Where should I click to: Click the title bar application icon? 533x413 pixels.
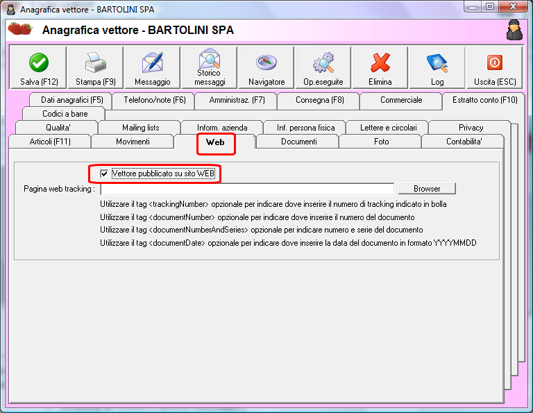point(11,10)
